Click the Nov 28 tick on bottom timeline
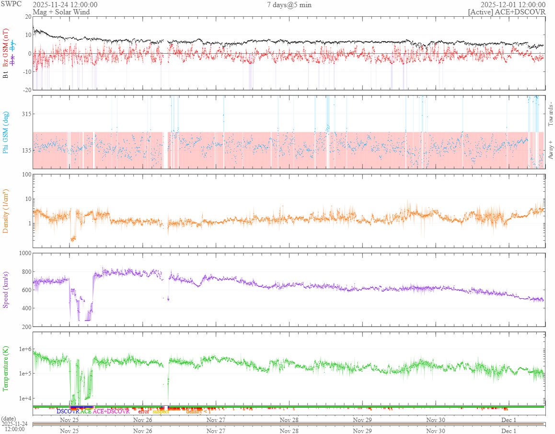555x434 pixels. pos(289,431)
